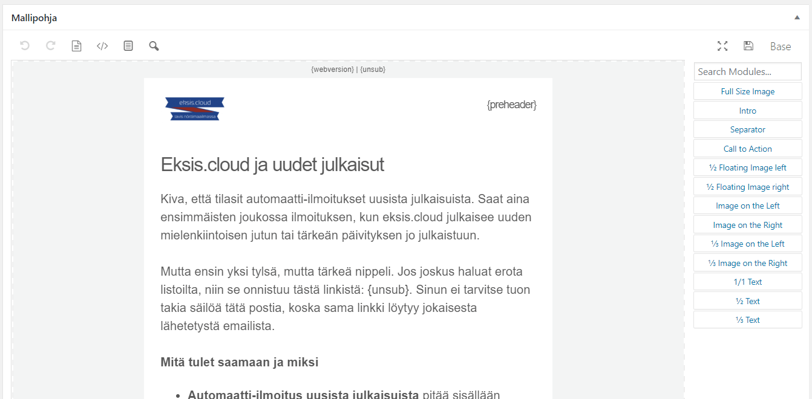The image size is (812, 399).
Task: Collapse the Mallipohja panel with the arrow
Action: click(797, 18)
